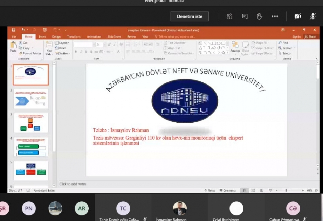
Task: Select the rectangle shape in shapes gallery
Action: (x=214, y=43)
